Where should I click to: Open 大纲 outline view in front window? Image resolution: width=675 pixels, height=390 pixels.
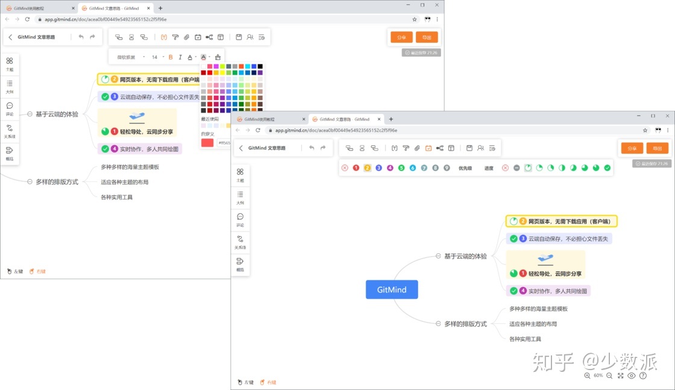click(240, 197)
